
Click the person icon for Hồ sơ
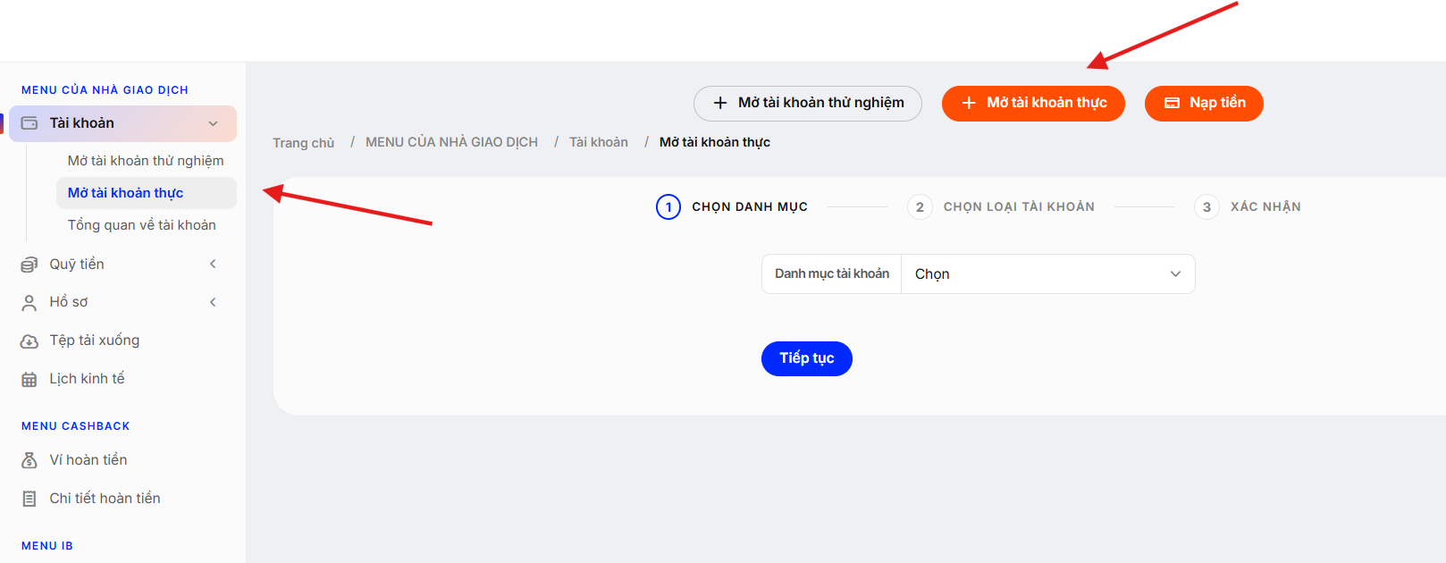(x=29, y=303)
